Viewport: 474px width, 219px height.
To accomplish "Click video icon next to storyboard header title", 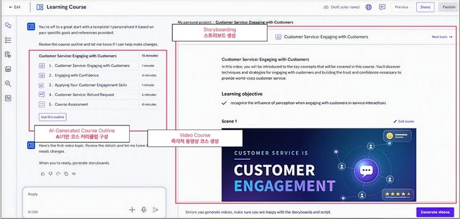I will (278, 37).
